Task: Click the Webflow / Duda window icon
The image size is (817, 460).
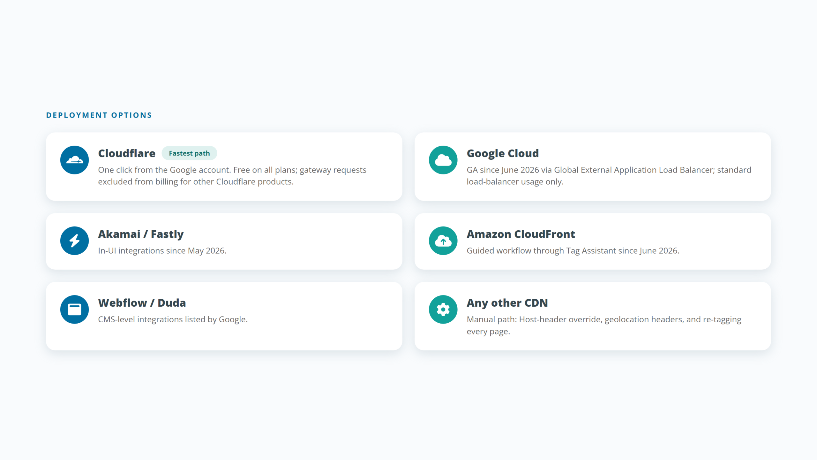Action: pos(74,309)
